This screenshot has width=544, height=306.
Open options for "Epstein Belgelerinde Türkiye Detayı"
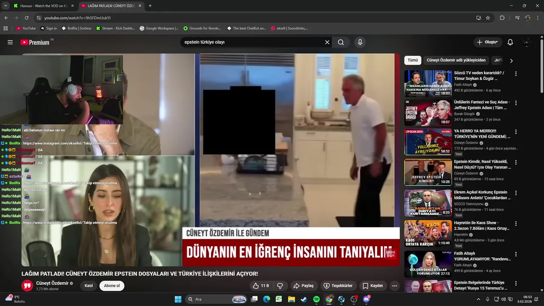(x=516, y=283)
